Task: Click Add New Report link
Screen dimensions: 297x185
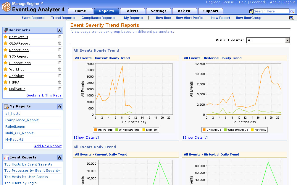Action: [x=48, y=146]
